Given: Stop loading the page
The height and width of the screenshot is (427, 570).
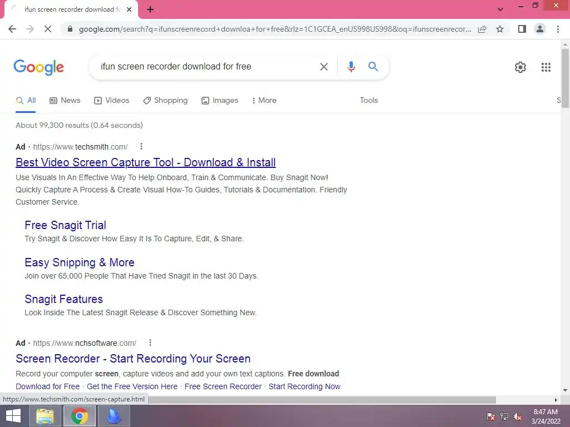Looking at the screenshot, I should pos(48,29).
